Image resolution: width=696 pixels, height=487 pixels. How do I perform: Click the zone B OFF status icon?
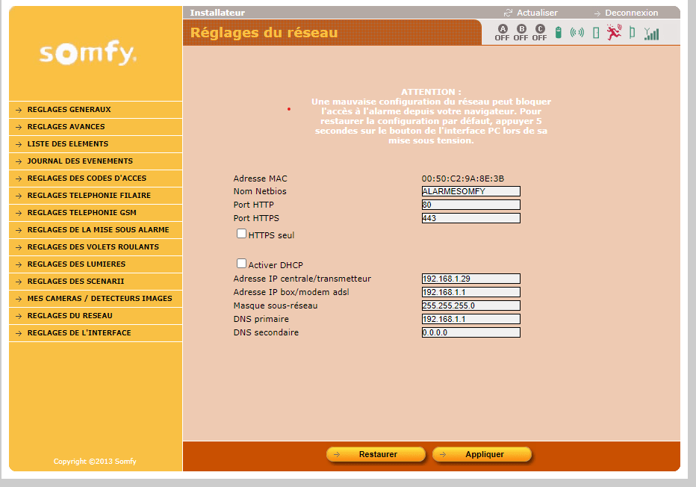pyautogui.click(x=521, y=33)
